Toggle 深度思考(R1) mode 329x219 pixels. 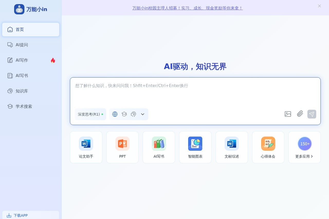coord(90,114)
